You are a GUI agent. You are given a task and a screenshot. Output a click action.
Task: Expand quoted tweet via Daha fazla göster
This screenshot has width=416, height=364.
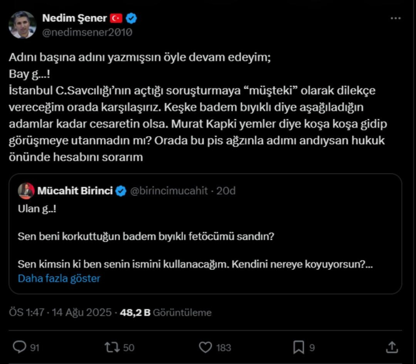(59, 278)
